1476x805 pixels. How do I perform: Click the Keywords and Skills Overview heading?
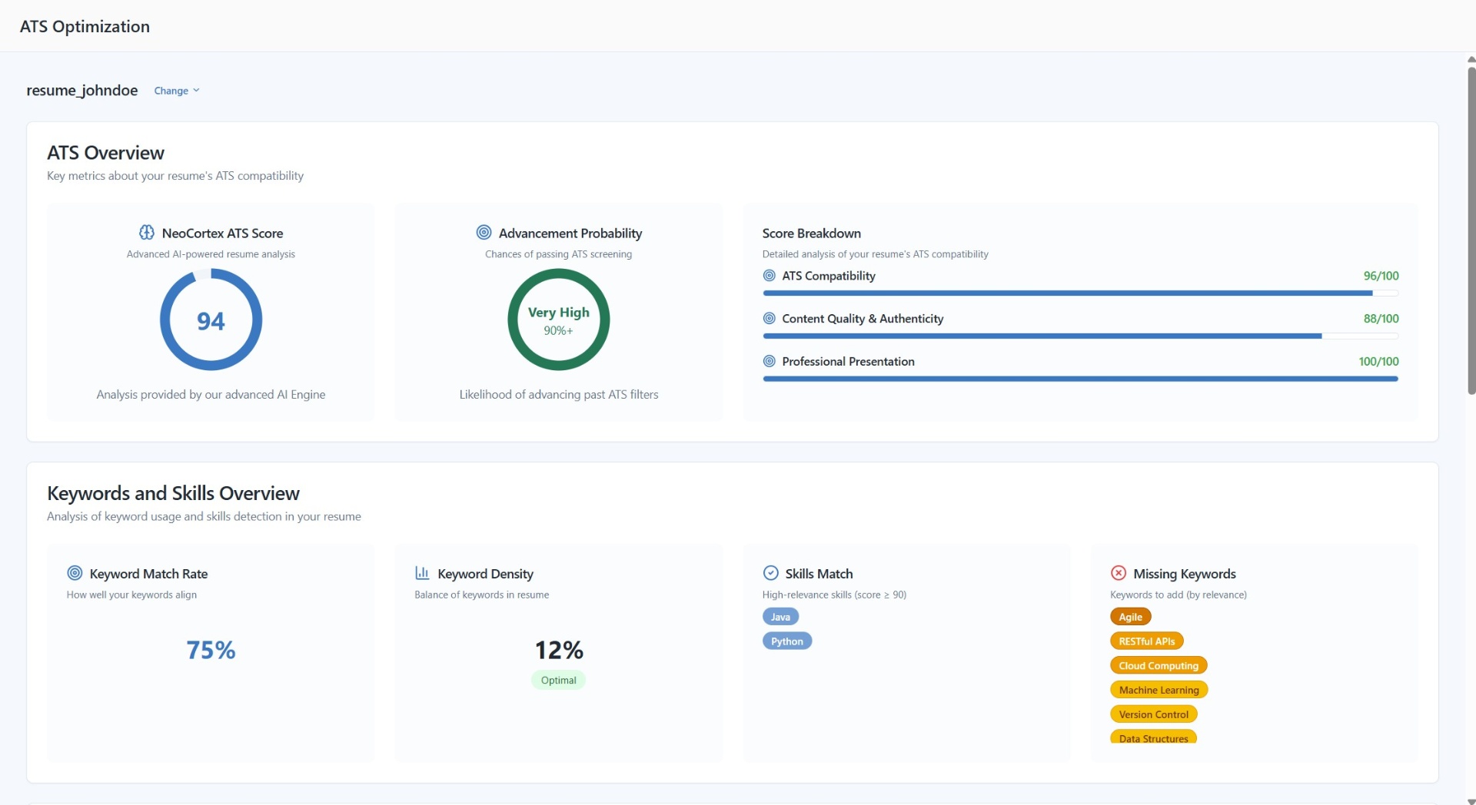[173, 492]
